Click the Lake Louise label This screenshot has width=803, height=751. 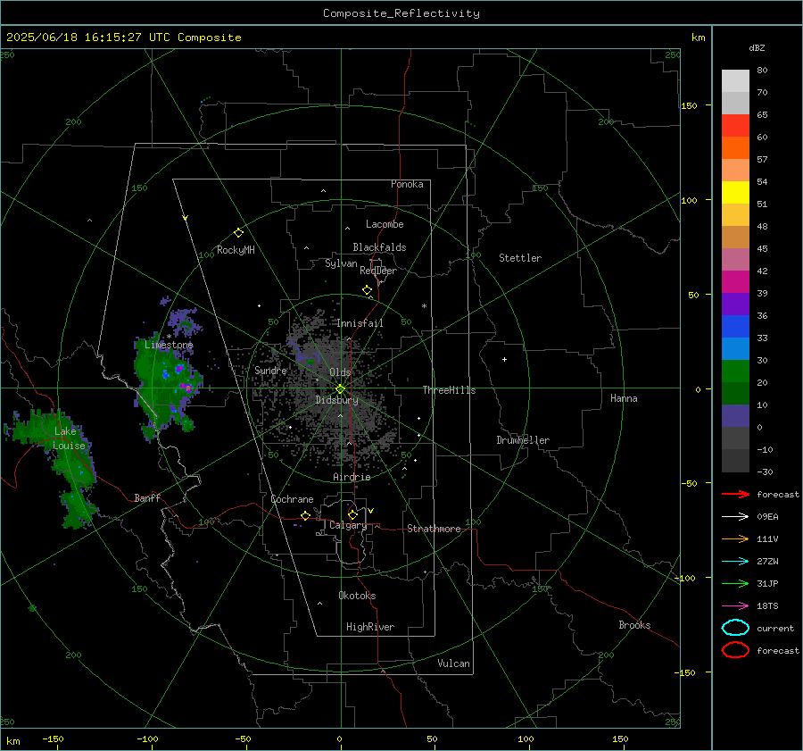pyautogui.click(x=69, y=438)
